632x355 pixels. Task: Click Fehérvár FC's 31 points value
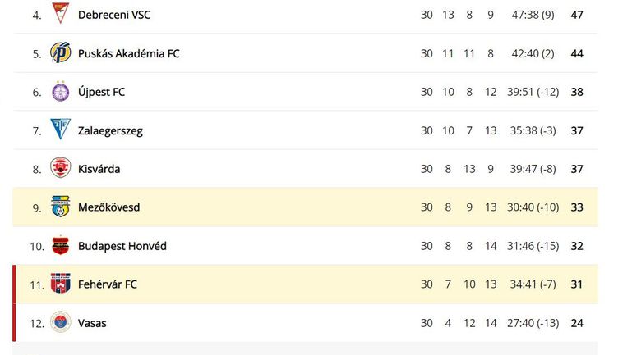[577, 284]
